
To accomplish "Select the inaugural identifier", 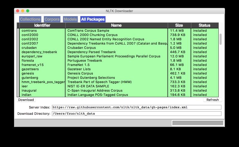I will tap(29, 91).
